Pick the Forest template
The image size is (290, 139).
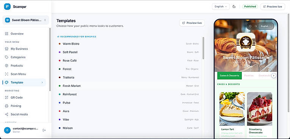tap(129, 69)
